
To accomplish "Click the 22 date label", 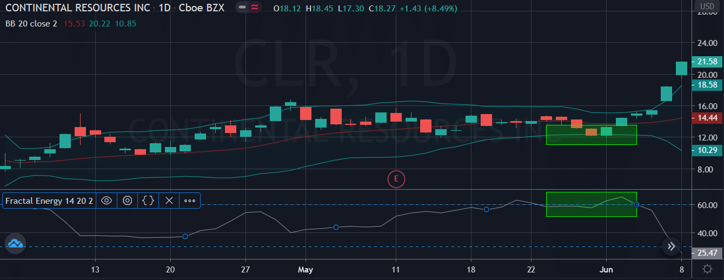I will point(531,269).
